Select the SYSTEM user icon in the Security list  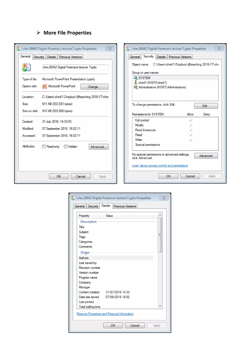pos(136,78)
